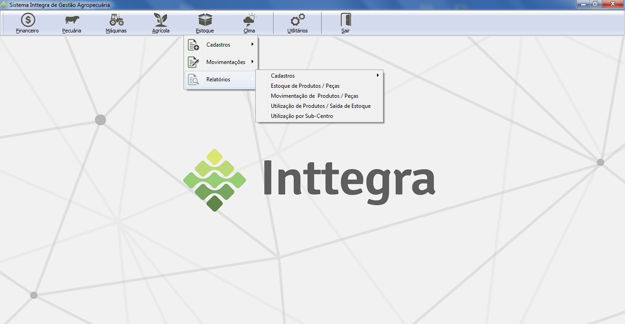Image resolution: width=625 pixels, height=324 pixels.
Task: Click the Agrícola label
Action: (161, 31)
